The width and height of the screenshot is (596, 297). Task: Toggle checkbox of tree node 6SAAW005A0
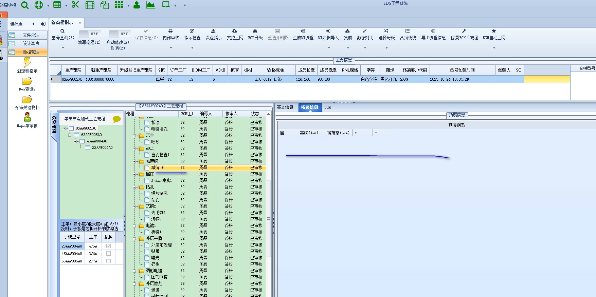click(x=77, y=135)
